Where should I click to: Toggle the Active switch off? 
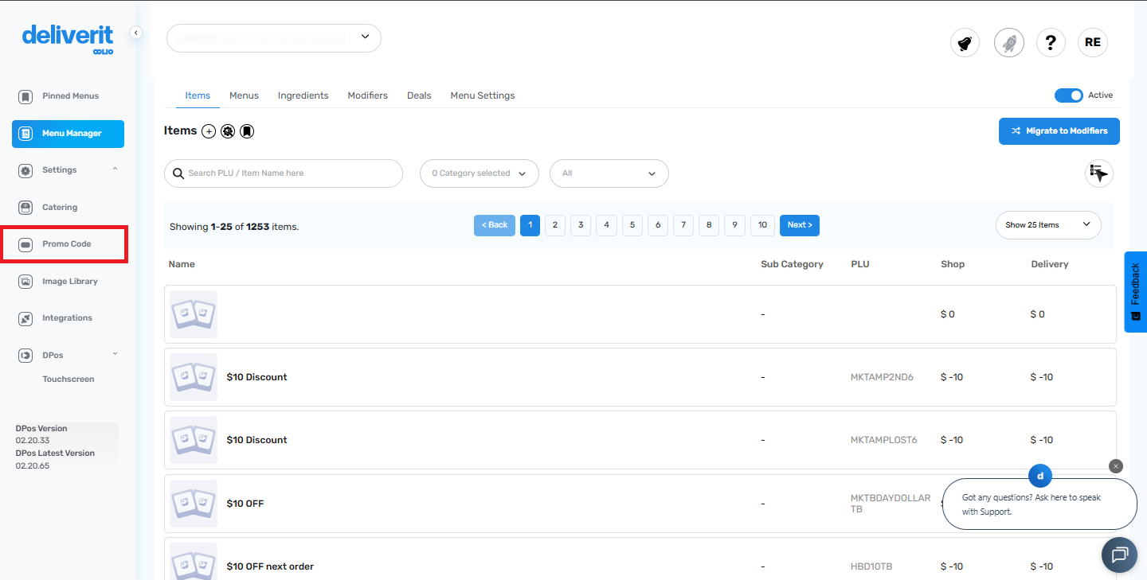(1068, 95)
